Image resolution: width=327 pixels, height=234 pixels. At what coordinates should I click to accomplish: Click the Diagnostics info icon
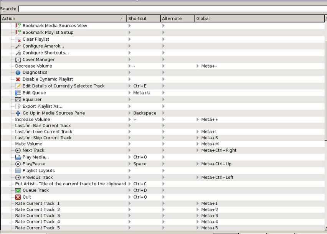click(x=18, y=73)
